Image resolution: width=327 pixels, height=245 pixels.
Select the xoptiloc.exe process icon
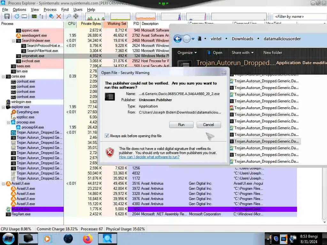pyautogui.click(x=13, y=117)
